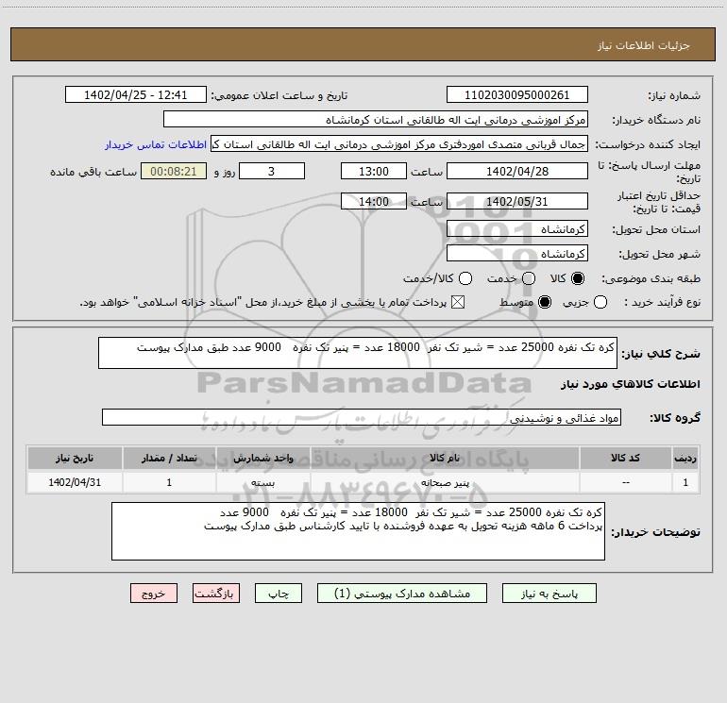Click announcement date field 1402/04/25 - 12:41
Screen dimensions: 727x703
135,95
